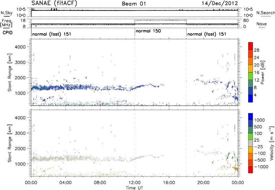275x190 pixels.
Task: Click the 04:00 time tick label
Action: pos(66,183)
